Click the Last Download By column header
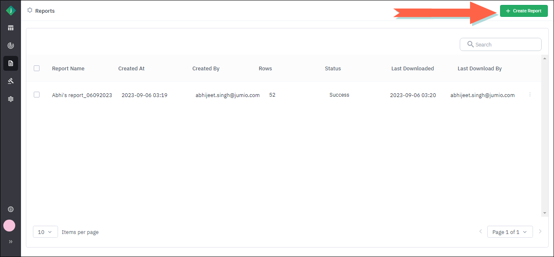554x257 pixels. [x=480, y=69]
